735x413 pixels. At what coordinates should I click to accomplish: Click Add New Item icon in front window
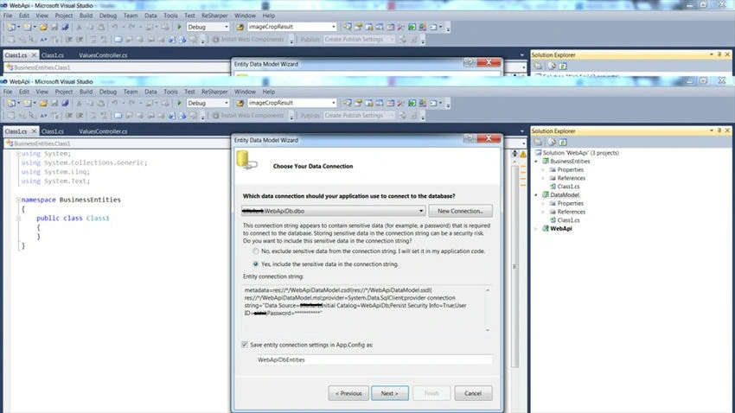click(x=28, y=103)
